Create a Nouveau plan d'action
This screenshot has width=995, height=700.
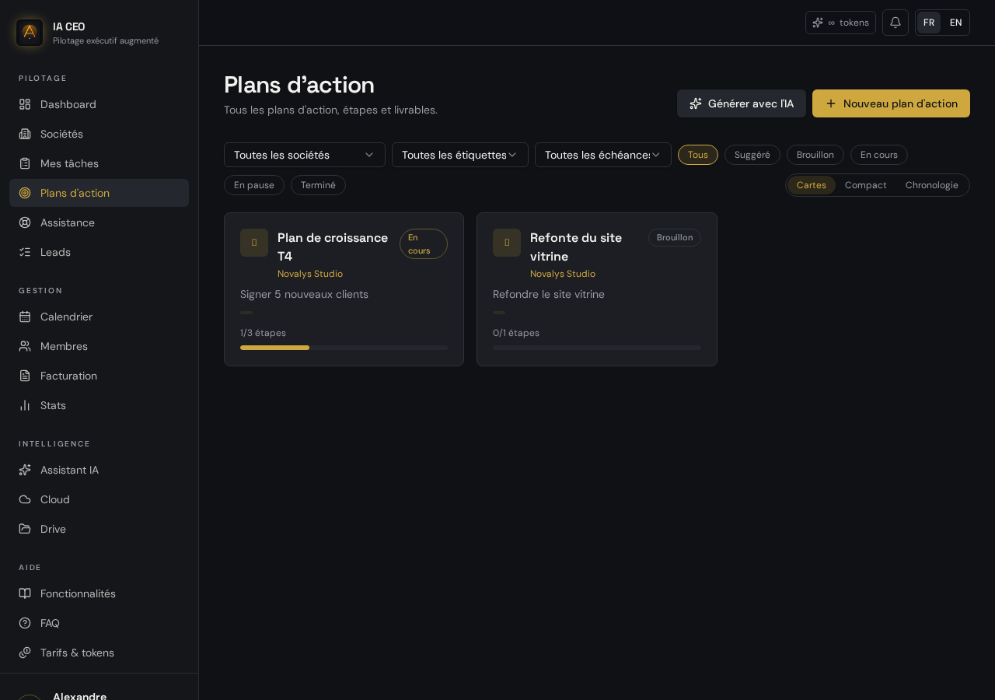coord(891,103)
